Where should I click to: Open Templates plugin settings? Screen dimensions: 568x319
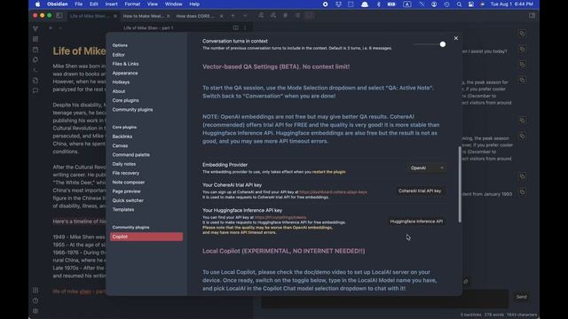coord(122,209)
